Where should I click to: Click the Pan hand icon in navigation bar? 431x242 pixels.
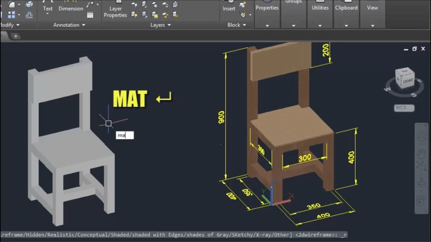[421, 154]
